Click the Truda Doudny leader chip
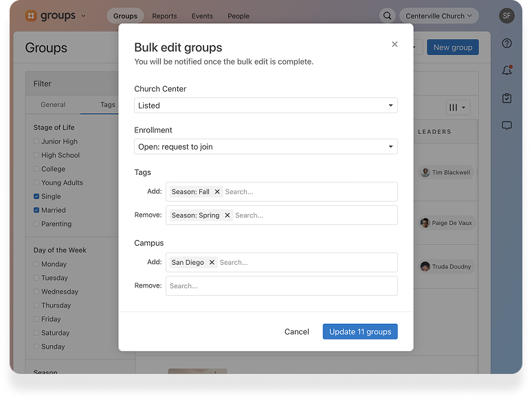Image resolution: width=532 pixels, height=400 pixels. (x=447, y=267)
